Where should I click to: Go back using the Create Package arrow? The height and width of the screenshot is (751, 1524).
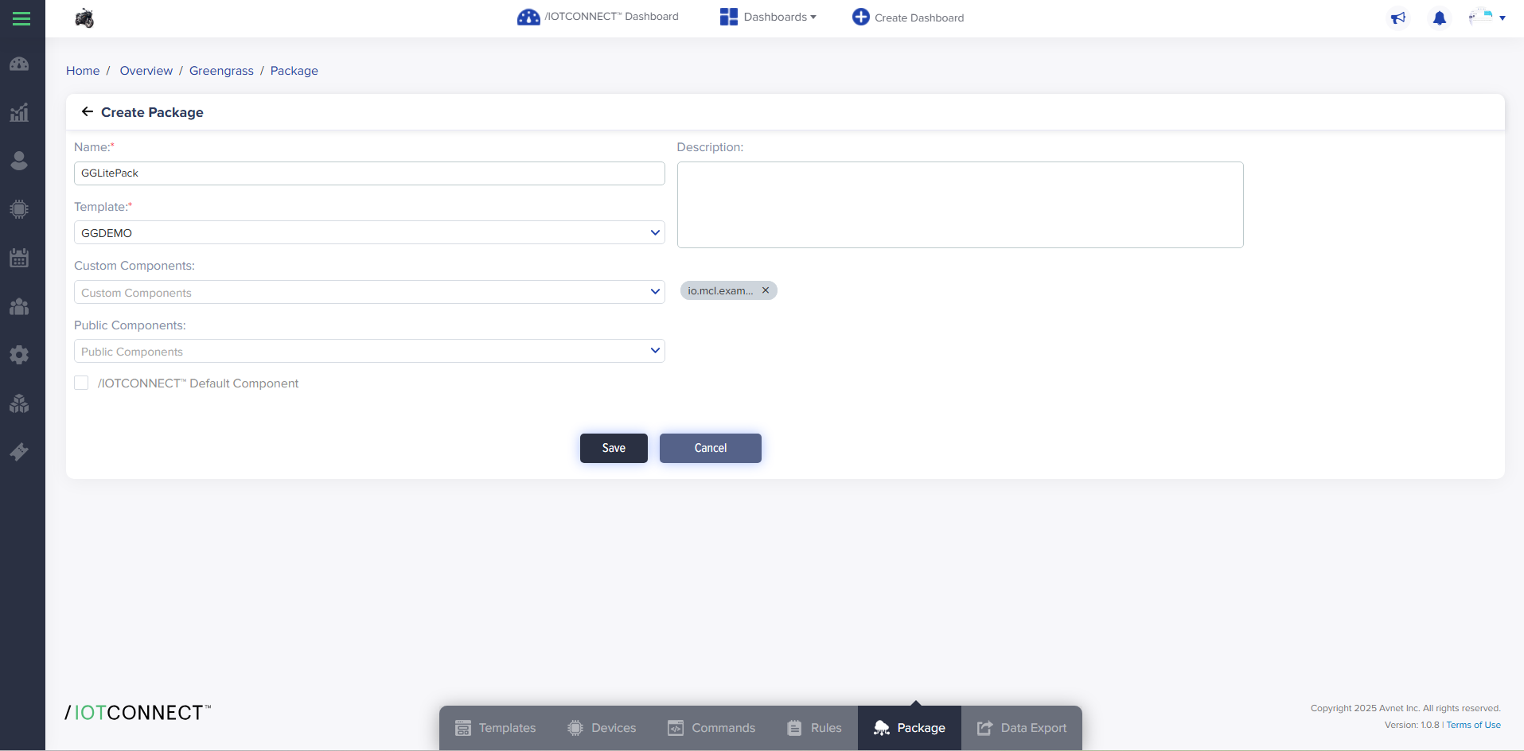(x=88, y=112)
